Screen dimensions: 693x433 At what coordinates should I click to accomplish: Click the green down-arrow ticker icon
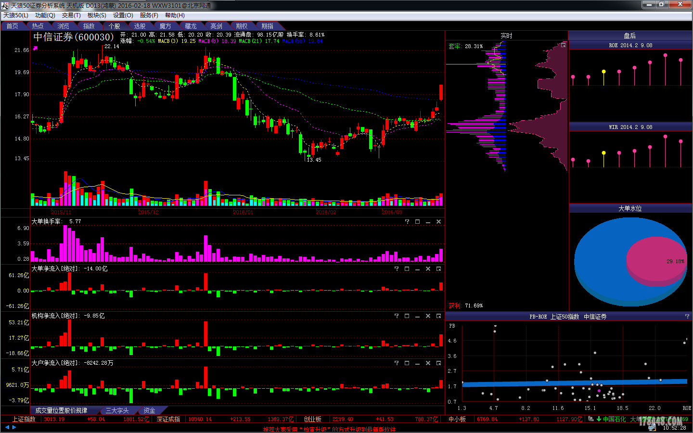point(599,419)
